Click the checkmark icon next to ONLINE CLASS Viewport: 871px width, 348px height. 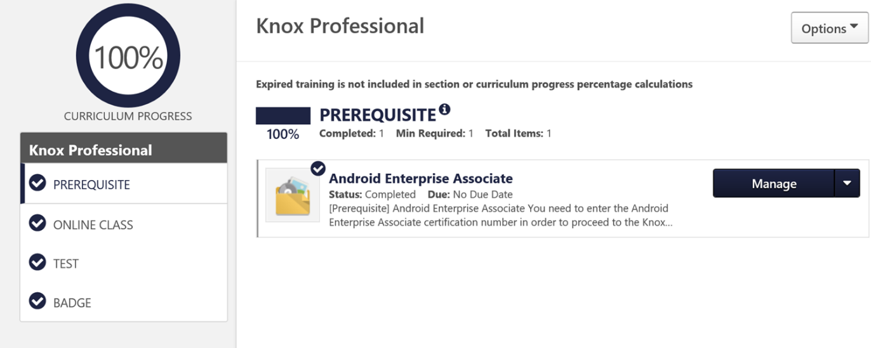pos(38,223)
